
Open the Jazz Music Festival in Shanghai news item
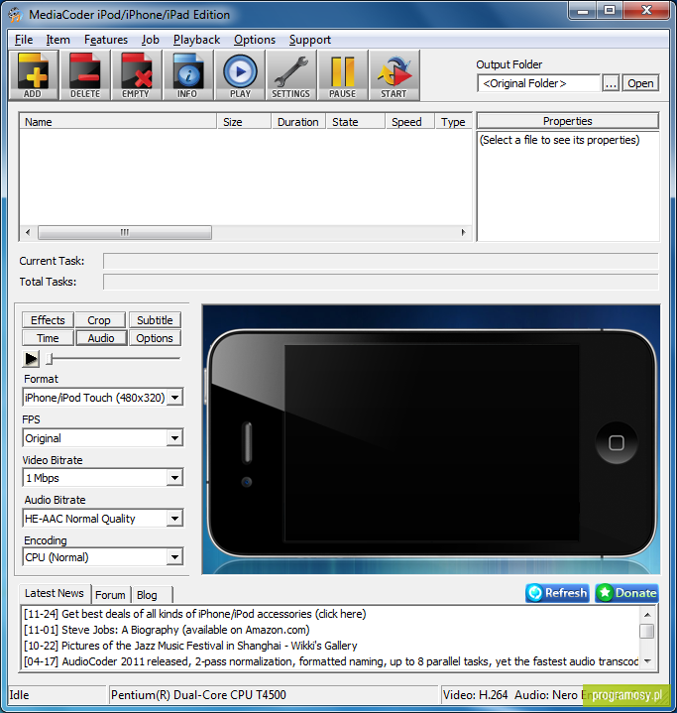[190, 646]
